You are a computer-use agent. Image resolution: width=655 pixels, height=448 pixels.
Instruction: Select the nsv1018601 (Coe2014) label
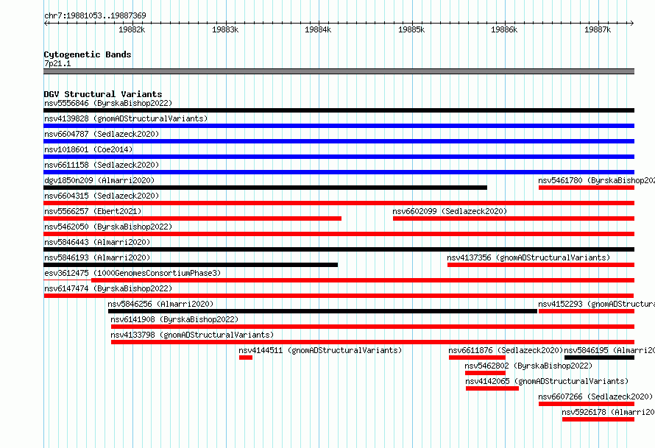tap(88, 149)
